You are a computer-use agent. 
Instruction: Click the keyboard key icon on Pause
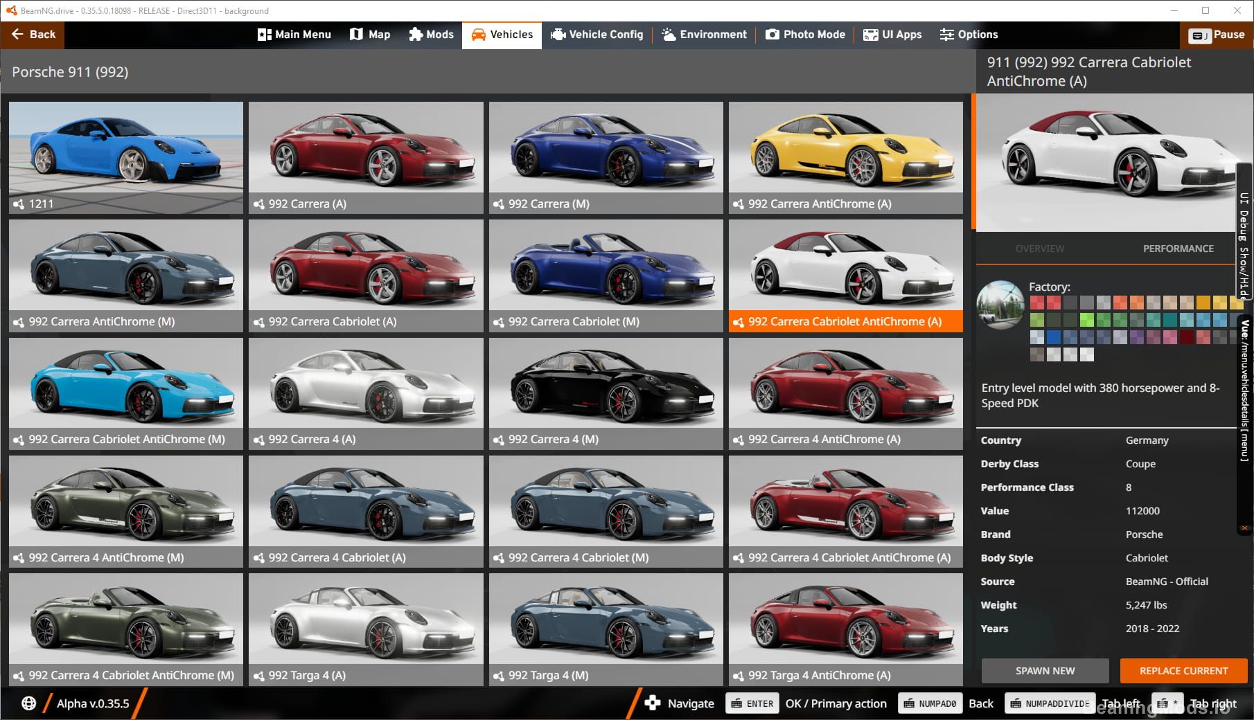click(x=1199, y=35)
